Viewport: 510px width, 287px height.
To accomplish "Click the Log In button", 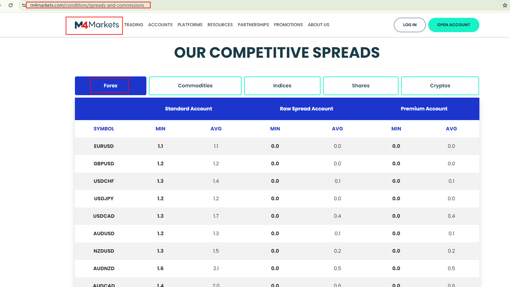I will 409,25.
